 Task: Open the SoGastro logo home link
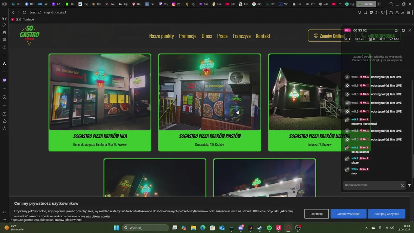29,35
